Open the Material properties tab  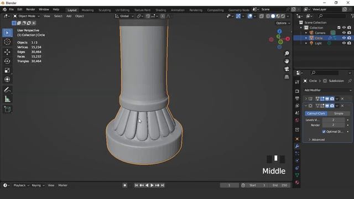[297, 182]
